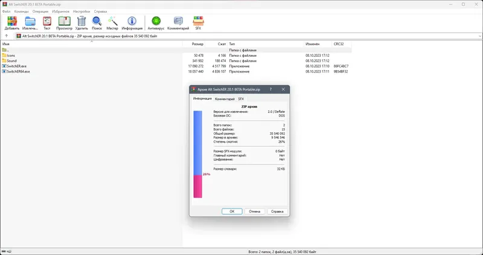Click the size value 18 057 440
The width and height of the screenshot is (483, 255).
pos(196,71)
